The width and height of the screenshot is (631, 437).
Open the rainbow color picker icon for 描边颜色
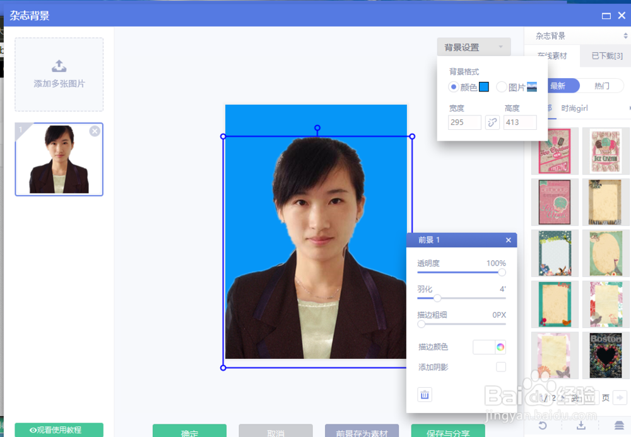tap(500, 347)
